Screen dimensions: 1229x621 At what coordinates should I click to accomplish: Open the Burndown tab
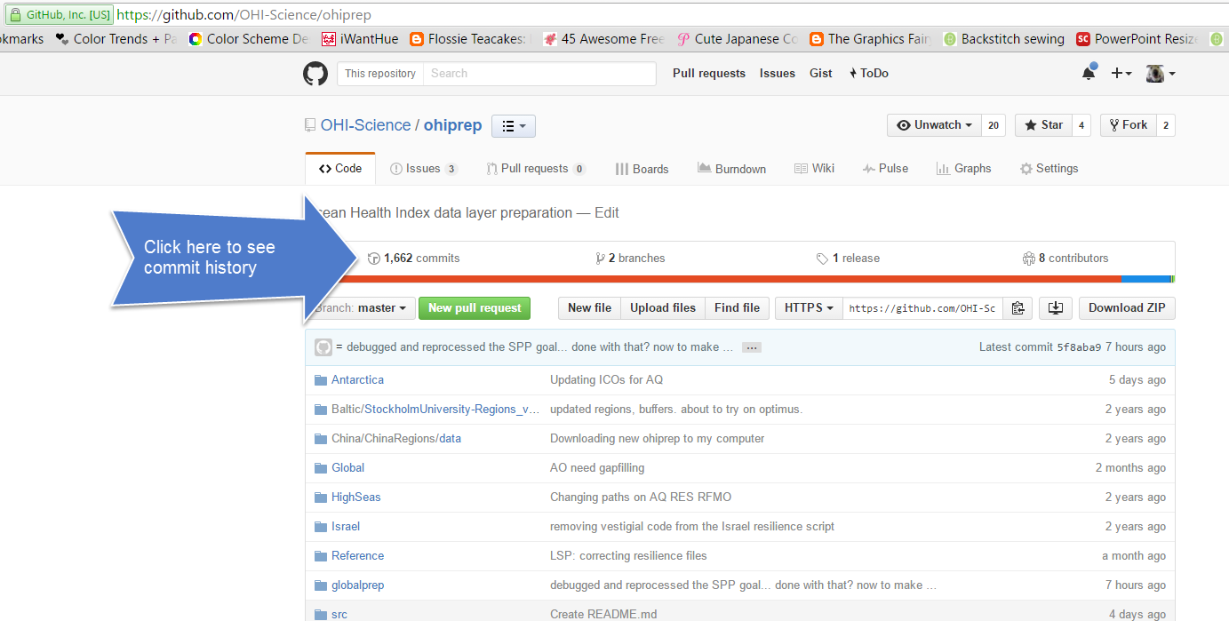tap(732, 169)
